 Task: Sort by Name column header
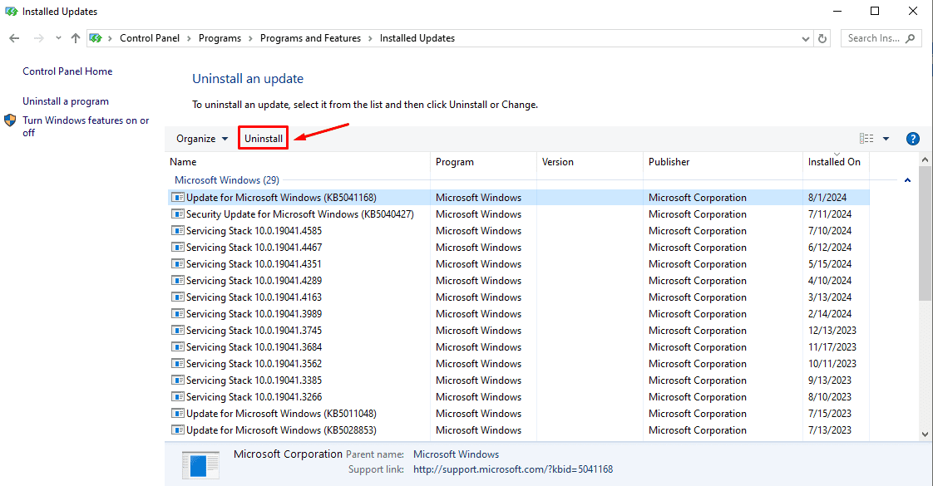click(298, 162)
